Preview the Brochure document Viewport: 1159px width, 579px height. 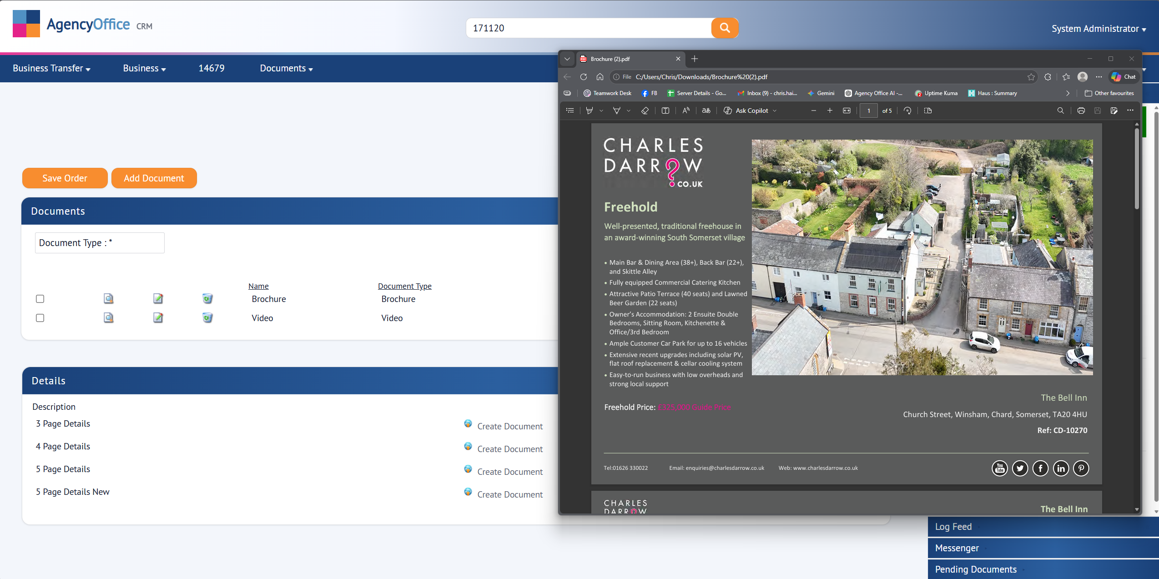coord(108,299)
